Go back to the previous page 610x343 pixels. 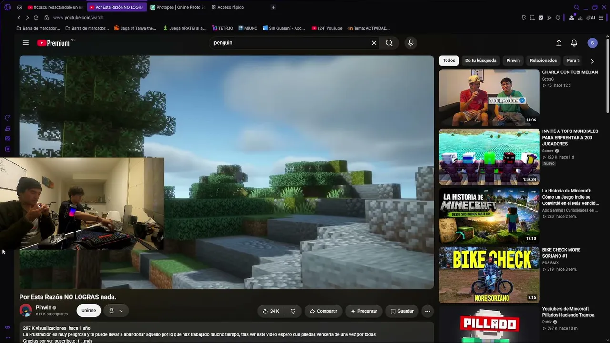19,18
